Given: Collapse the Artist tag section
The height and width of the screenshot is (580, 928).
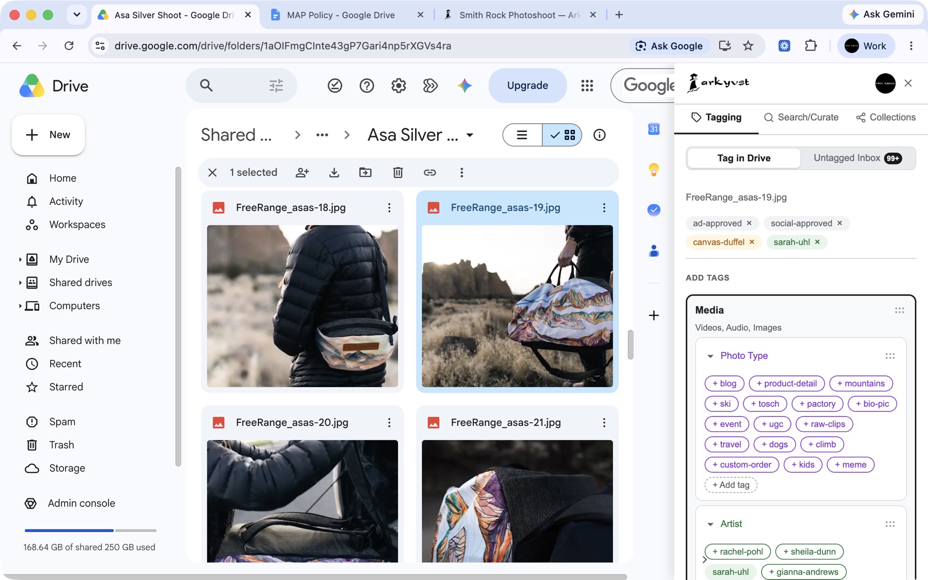Looking at the screenshot, I should (710, 524).
